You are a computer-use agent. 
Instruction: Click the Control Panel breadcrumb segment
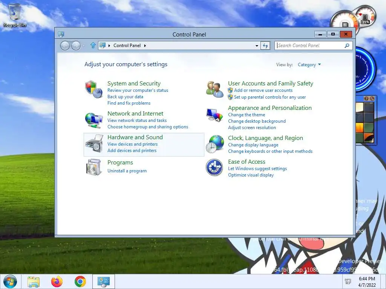coord(127,46)
